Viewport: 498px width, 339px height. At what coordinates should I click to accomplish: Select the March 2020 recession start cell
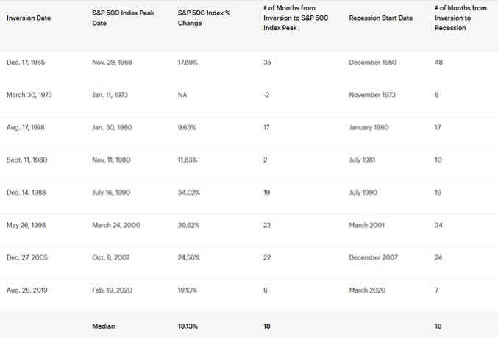pos(366,290)
